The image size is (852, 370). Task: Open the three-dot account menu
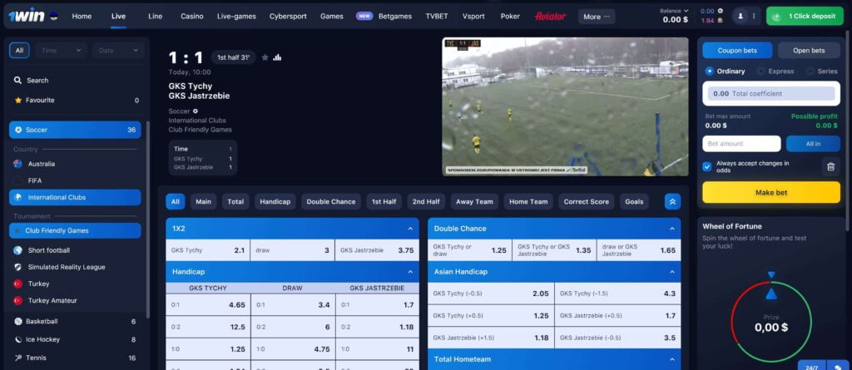point(754,17)
